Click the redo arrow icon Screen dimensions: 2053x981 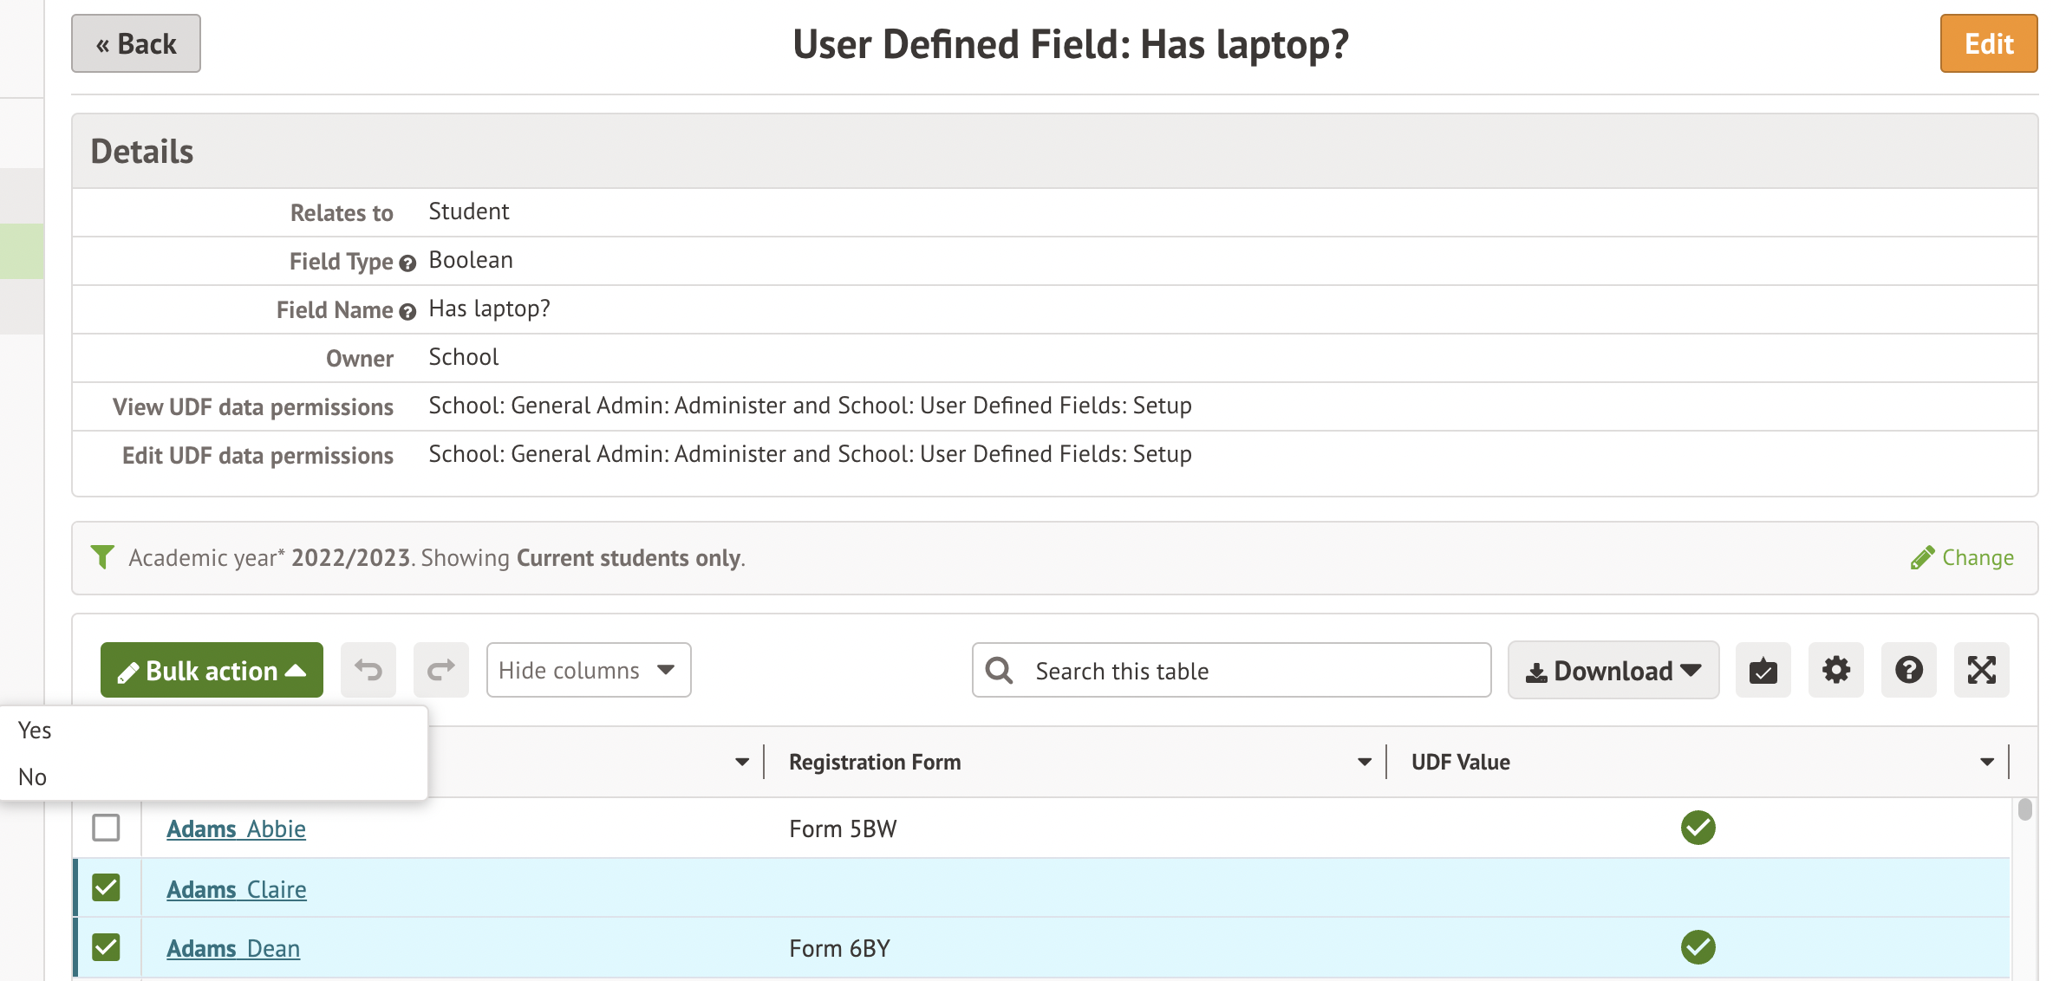pos(441,670)
